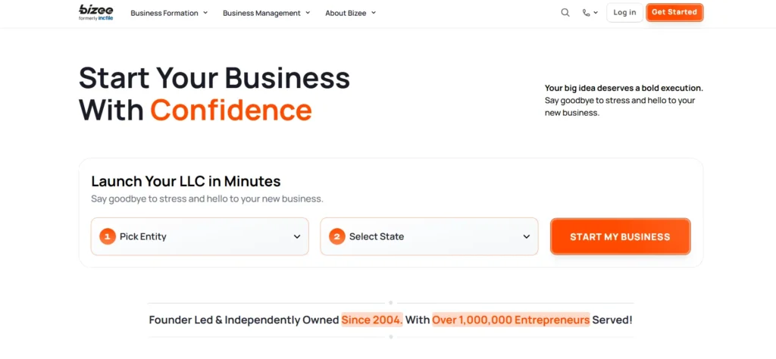Screen dimensions: 776x359
Task: Click the down arrow in Select State
Action: point(527,236)
